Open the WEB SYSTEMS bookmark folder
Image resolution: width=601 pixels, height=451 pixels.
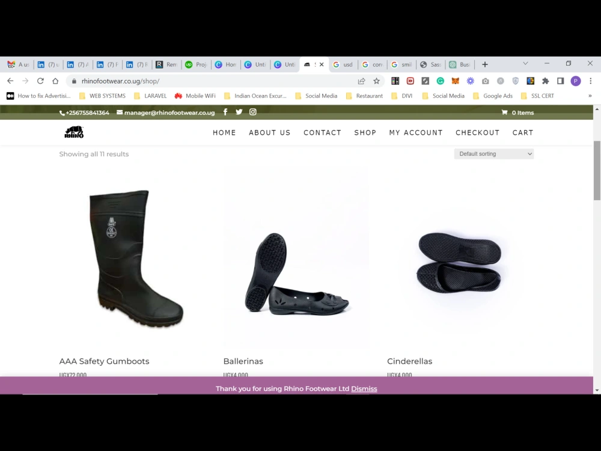pos(102,96)
